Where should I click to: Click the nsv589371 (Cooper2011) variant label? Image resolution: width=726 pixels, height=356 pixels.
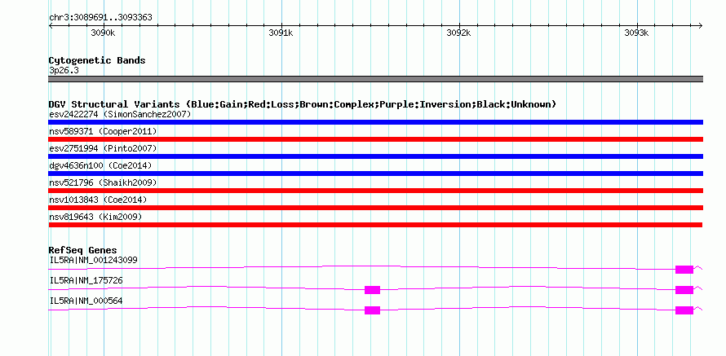pyautogui.click(x=103, y=131)
